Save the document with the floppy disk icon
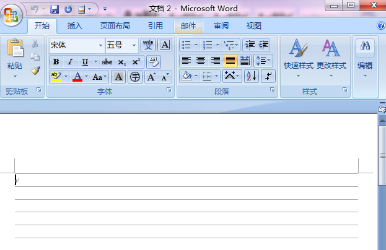The image size is (386, 250). (x=55, y=9)
